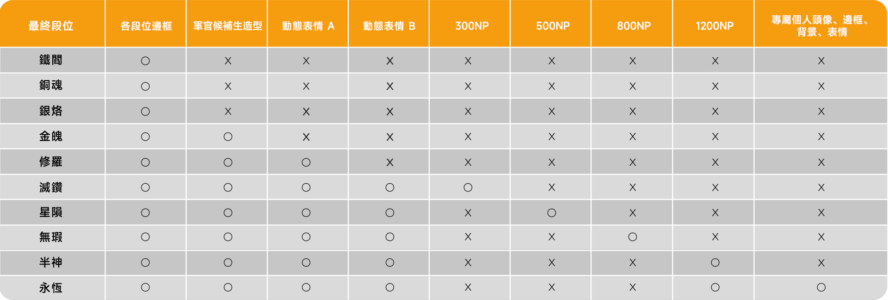888x300 pixels.
Task: Click the 動態表情 A header cell
Action: point(308,26)
